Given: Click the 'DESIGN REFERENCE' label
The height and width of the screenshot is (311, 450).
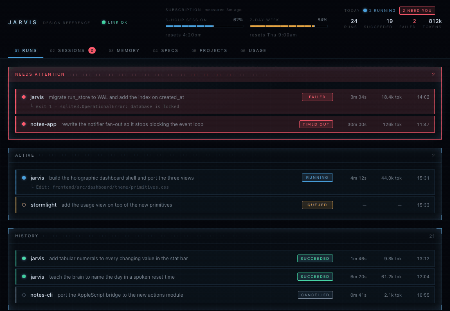Looking at the screenshot, I should pyautogui.click(x=67, y=23).
